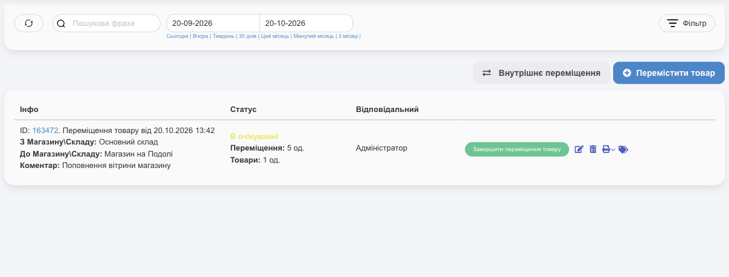Open transfer ID 163472 link
Viewport: 729px width, 277px height.
45,130
